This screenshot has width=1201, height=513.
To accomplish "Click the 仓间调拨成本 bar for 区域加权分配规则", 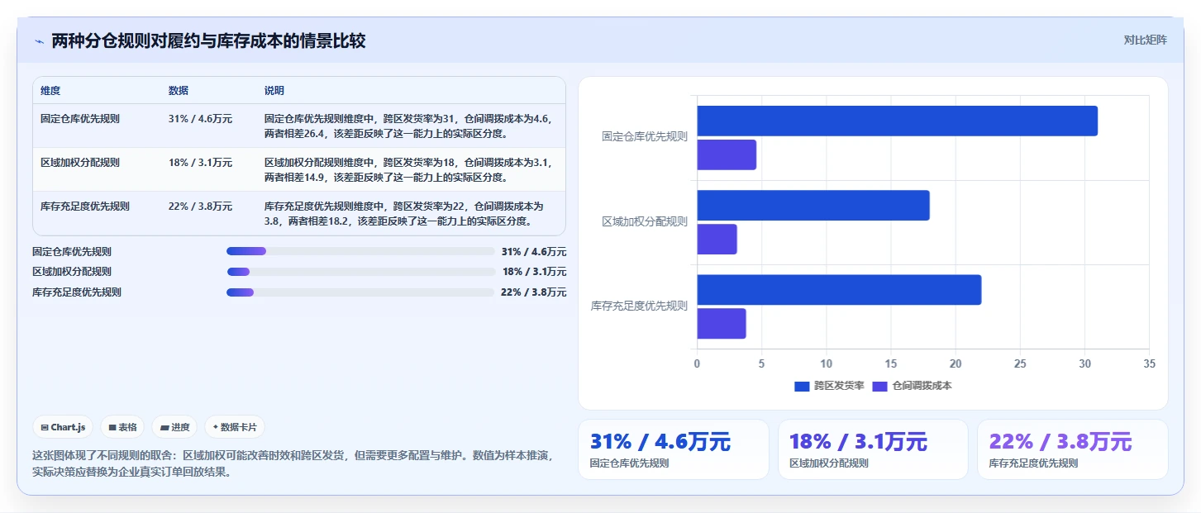I will (x=717, y=240).
